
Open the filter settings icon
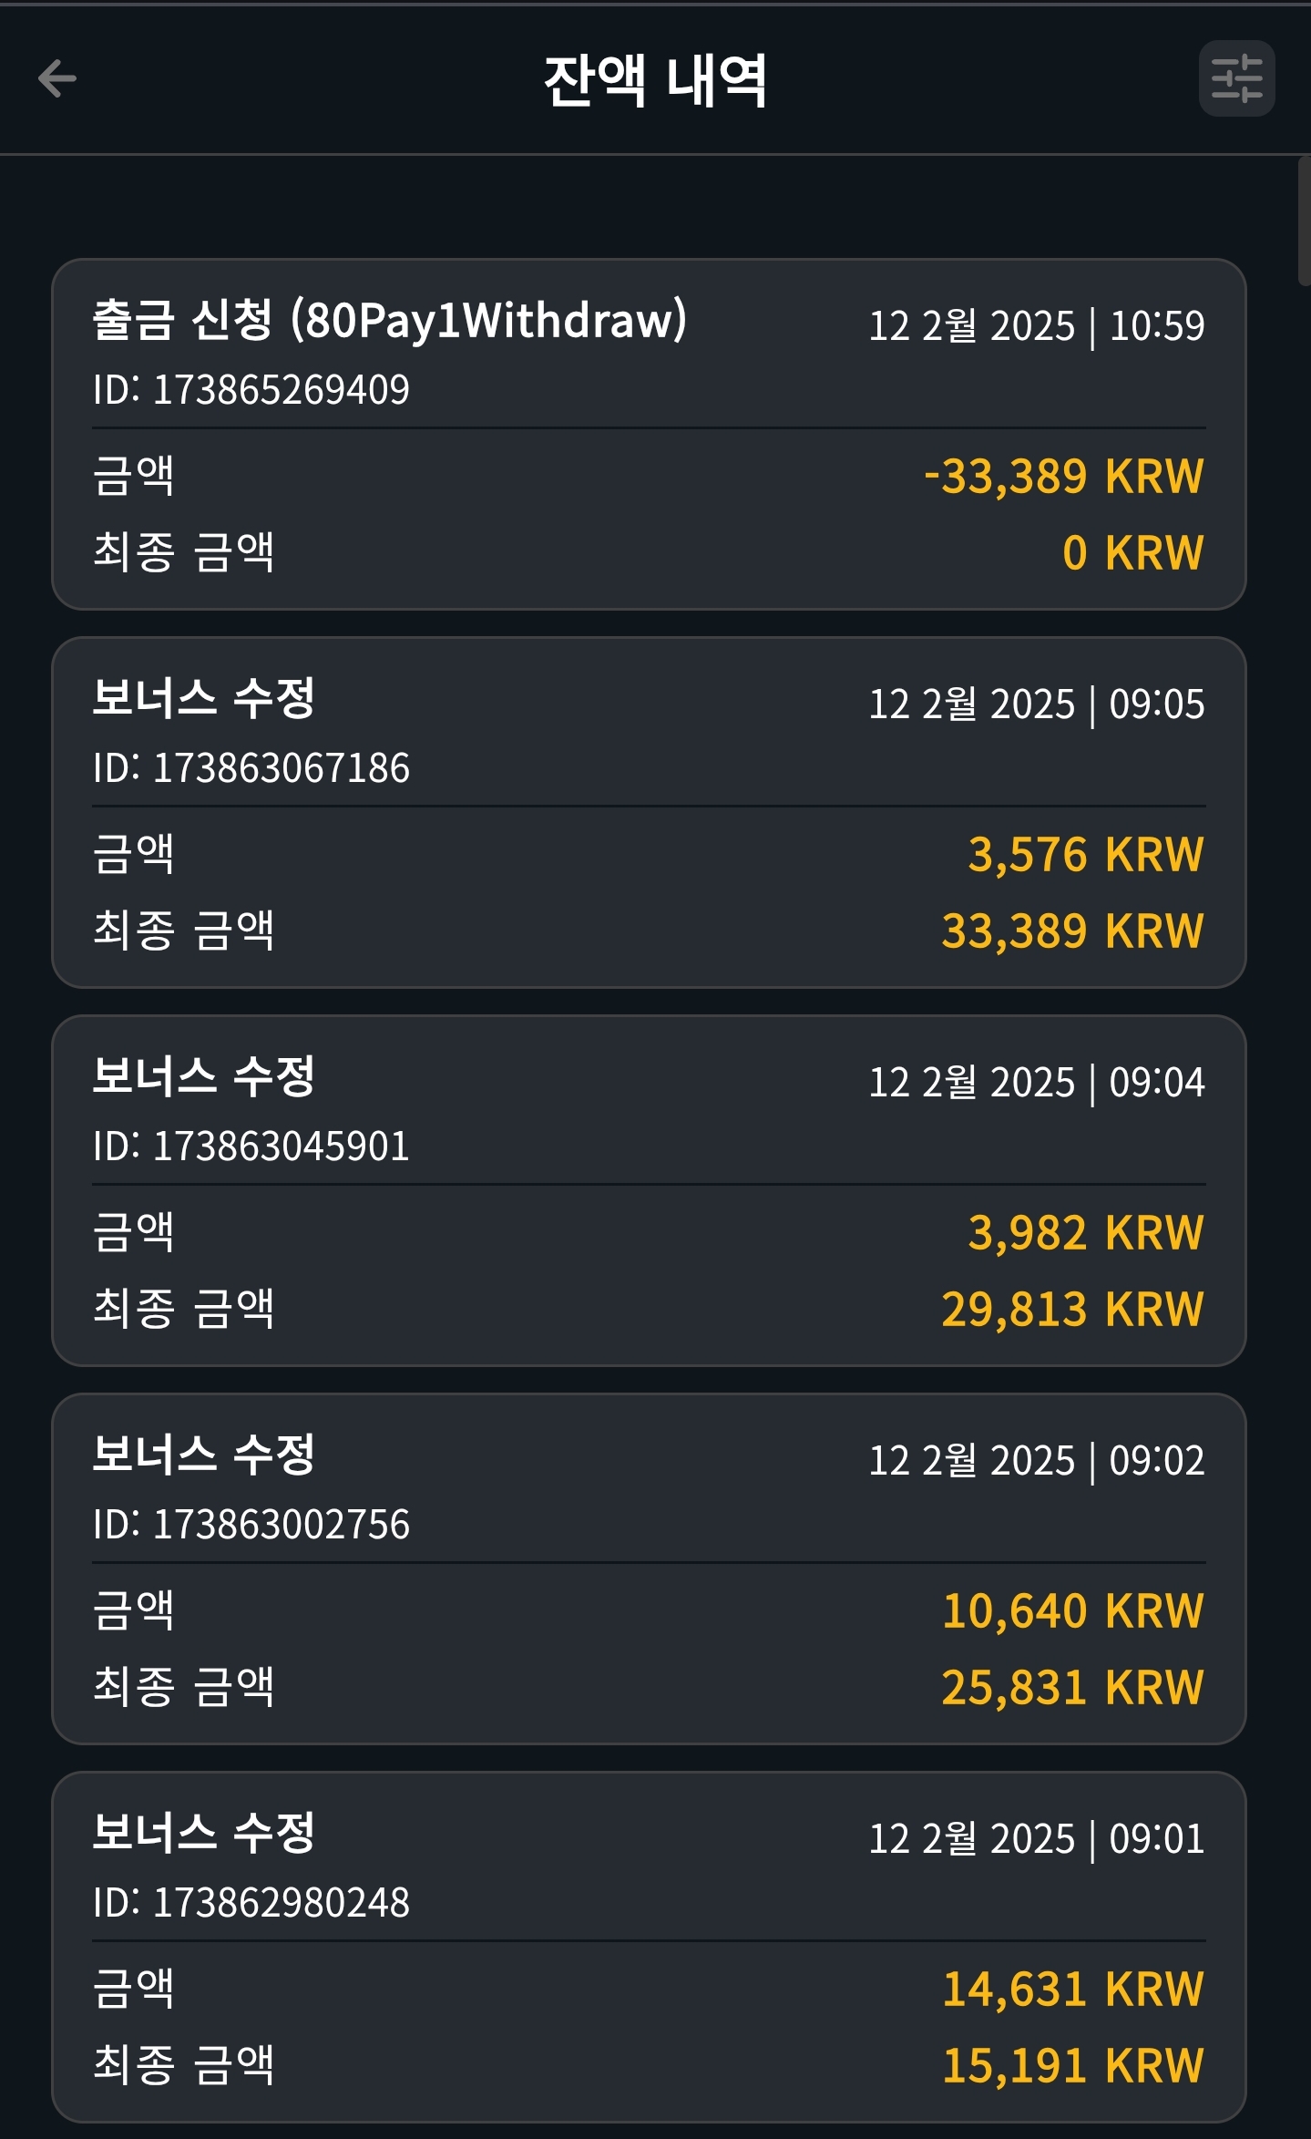(1236, 78)
